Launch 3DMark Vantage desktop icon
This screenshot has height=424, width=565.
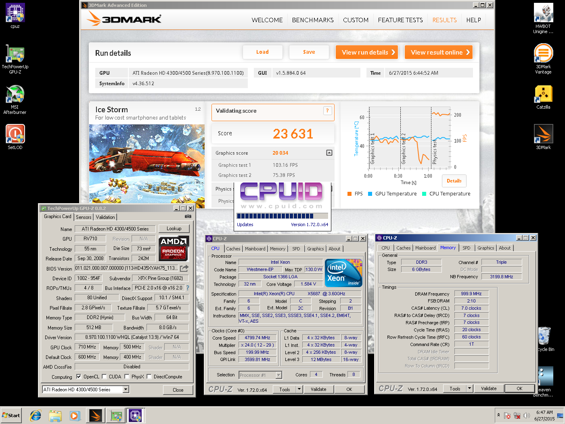[543, 59]
